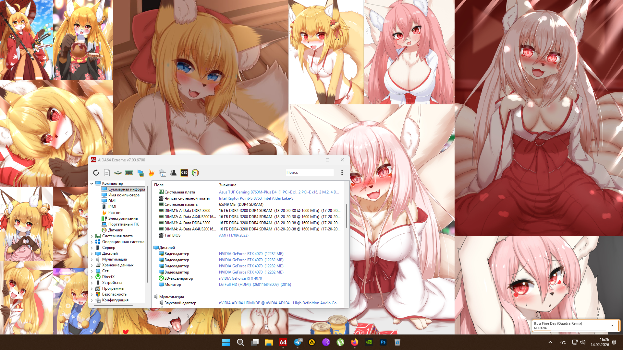Click the memory module benchmark icon
This screenshot has height=350, width=623.
tap(129, 173)
